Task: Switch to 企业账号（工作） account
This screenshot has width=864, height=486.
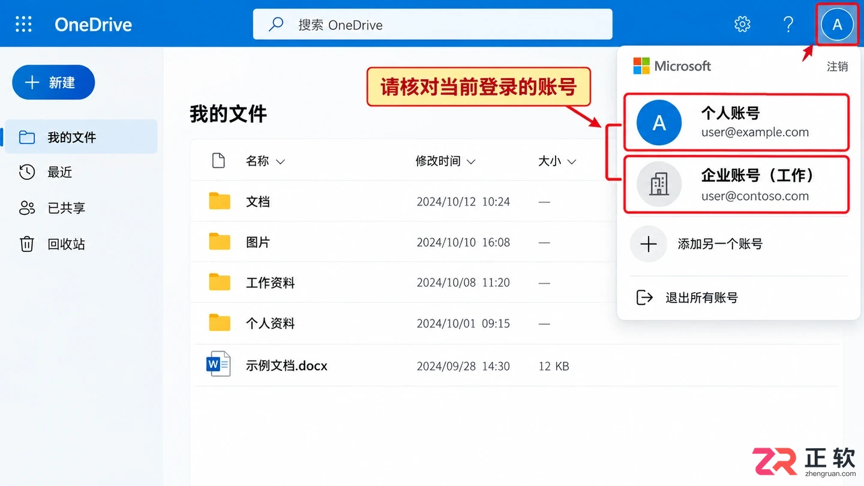Action: [737, 184]
